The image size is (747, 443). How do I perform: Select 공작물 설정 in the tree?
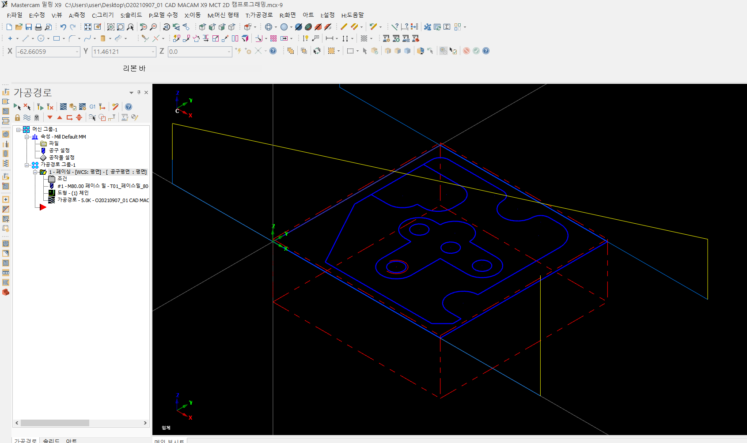61,158
